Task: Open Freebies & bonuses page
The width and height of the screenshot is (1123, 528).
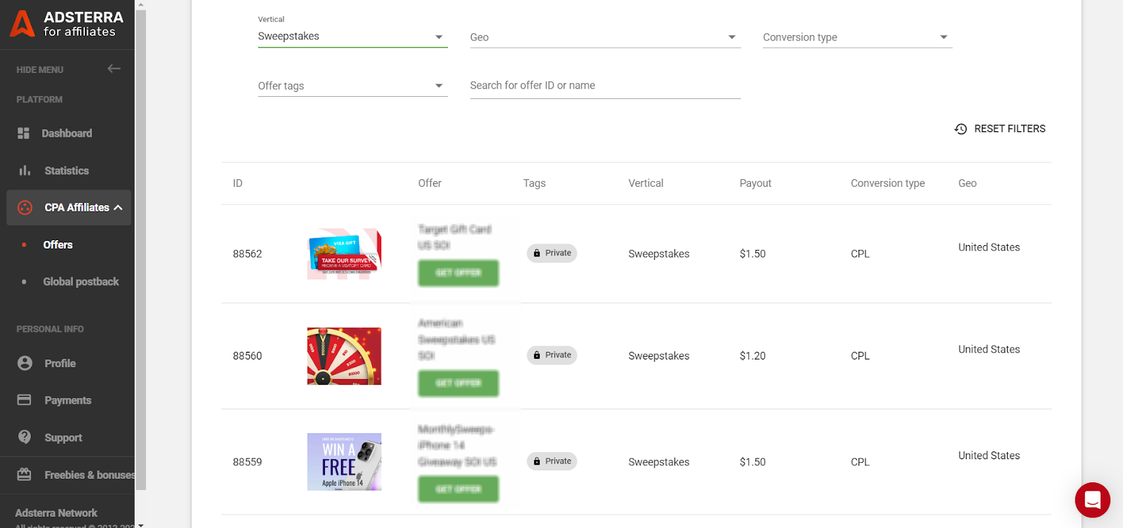Action: (89, 475)
